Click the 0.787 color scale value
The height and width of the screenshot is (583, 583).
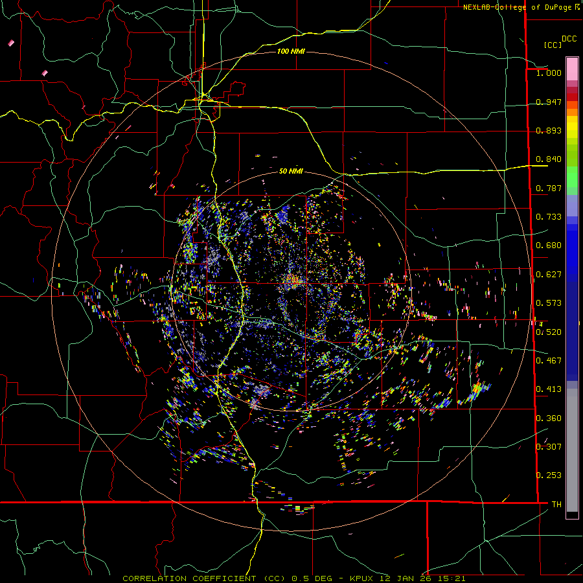(549, 188)
